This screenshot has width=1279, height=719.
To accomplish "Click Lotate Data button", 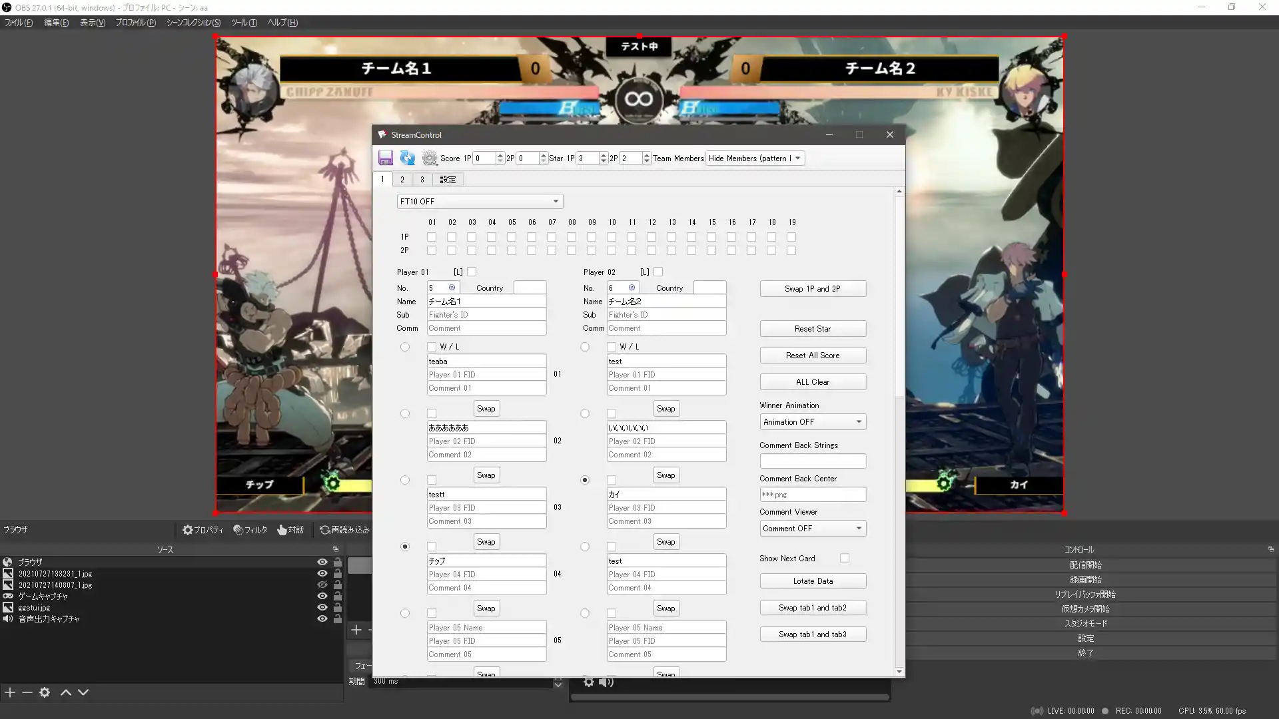I will [x=813, y=581].
